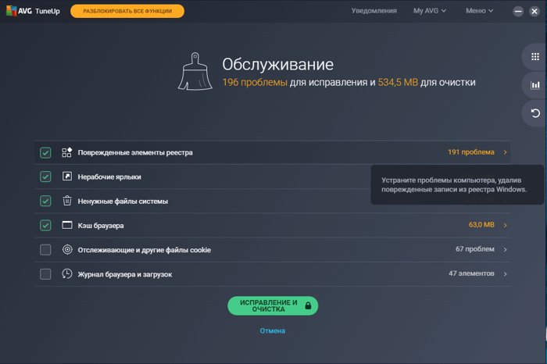Viewport: 547px width, 364px height.
Task: Click the broken shortcuts icon
Action: point(67,177)
